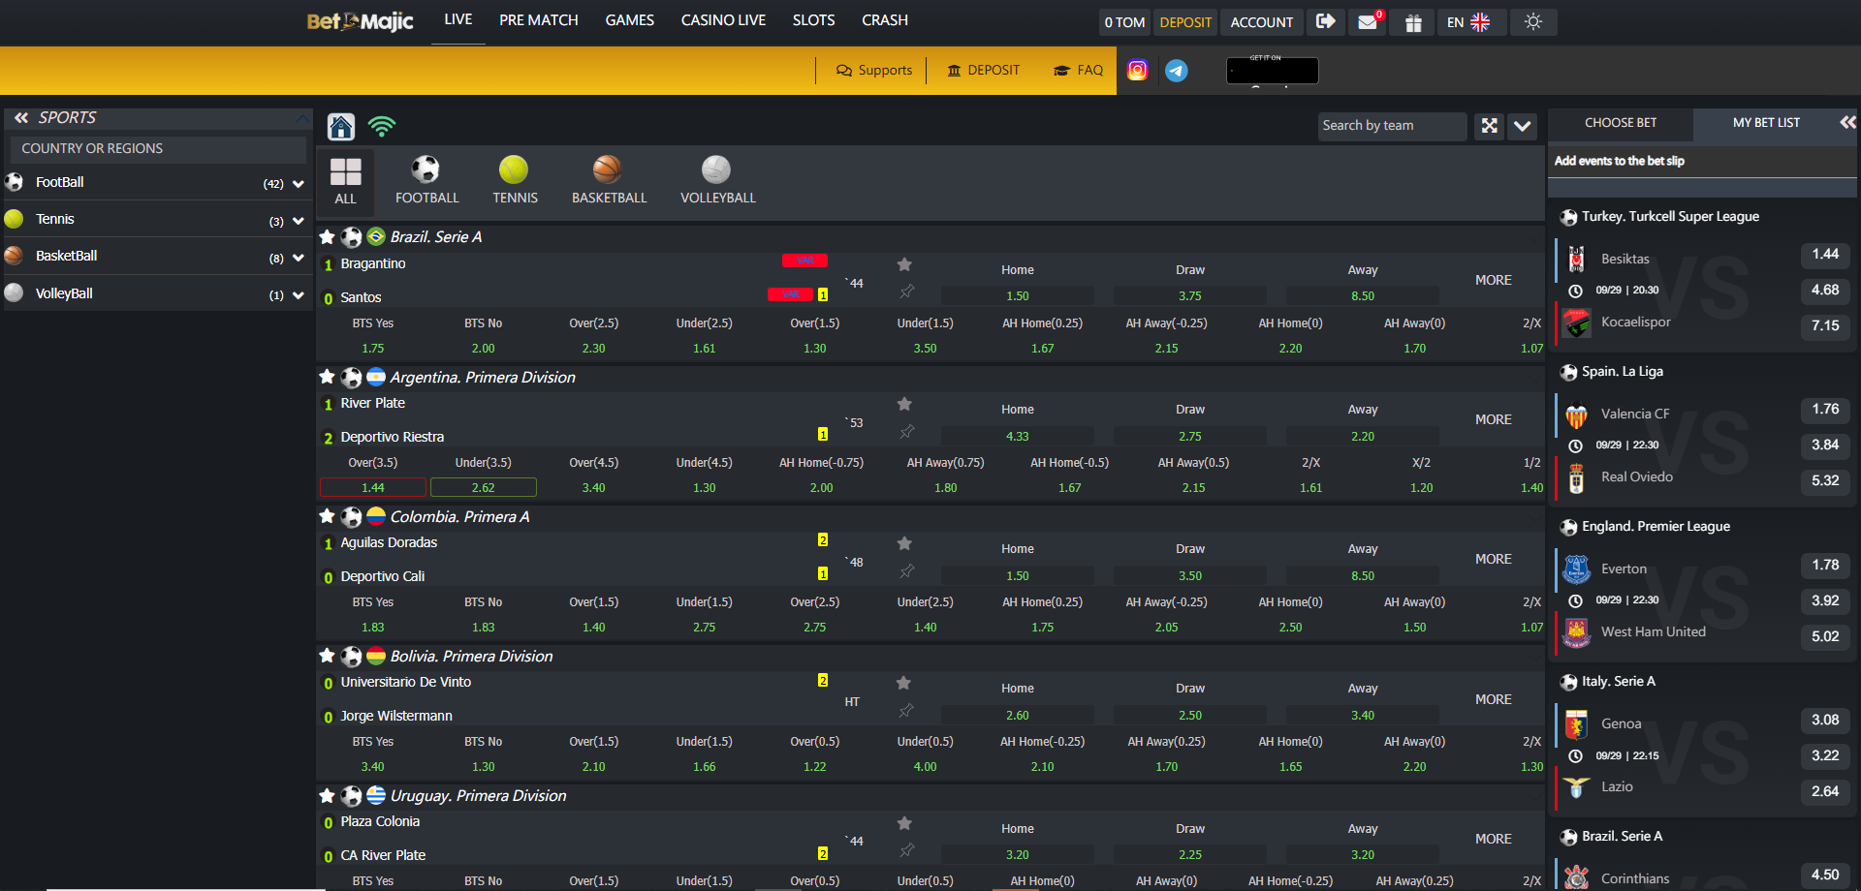Open the Telegram channel icon
The height and width of the screenshot is (891, 1861).
pos(1176,70)
